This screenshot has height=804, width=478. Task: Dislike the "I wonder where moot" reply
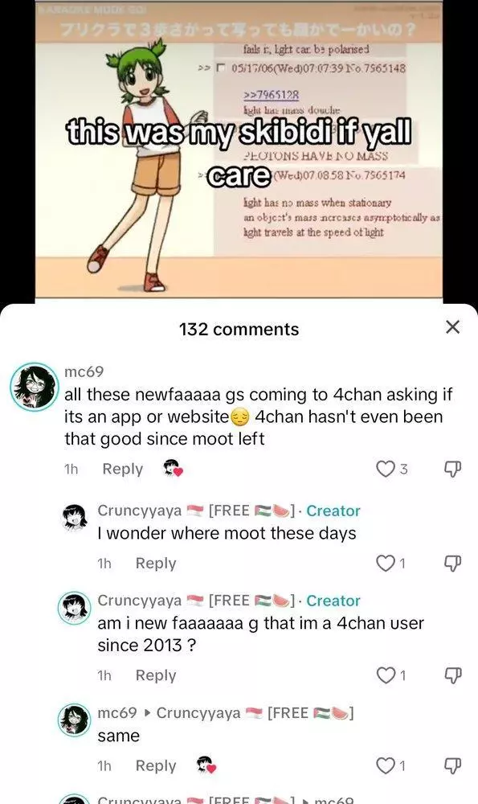[x=452, y=563]
